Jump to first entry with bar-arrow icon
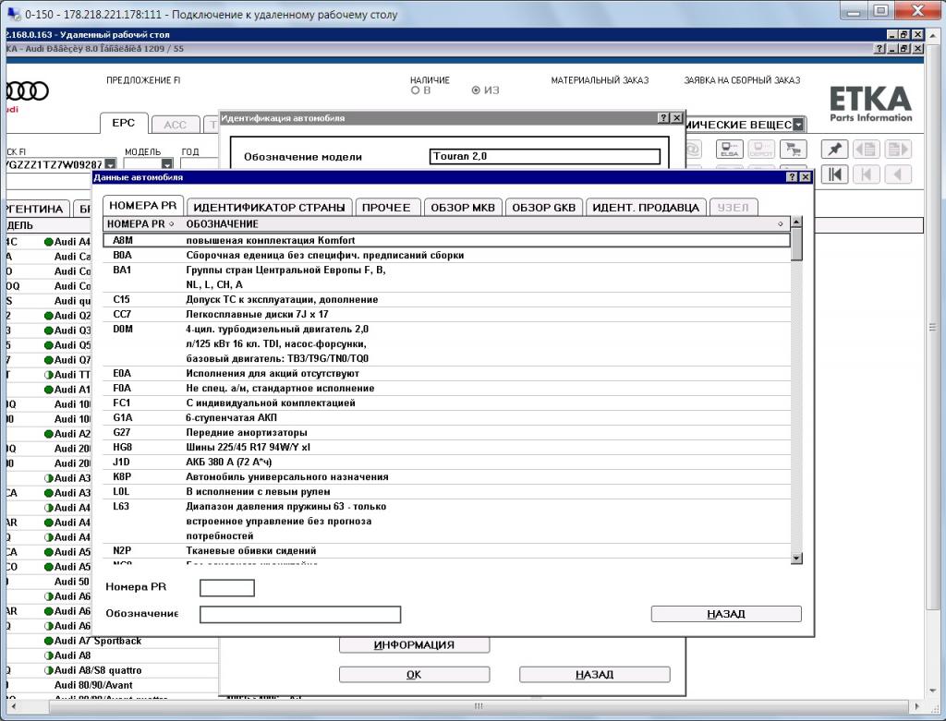946x721 pixels. (834, 174)
